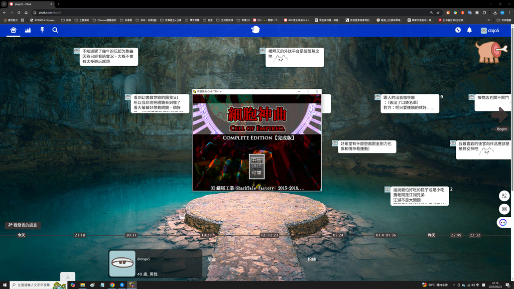The height and width of the screenshot is (289, 514).
Task: Select 今天 marker on timeline
Action: tap(21, 235)
